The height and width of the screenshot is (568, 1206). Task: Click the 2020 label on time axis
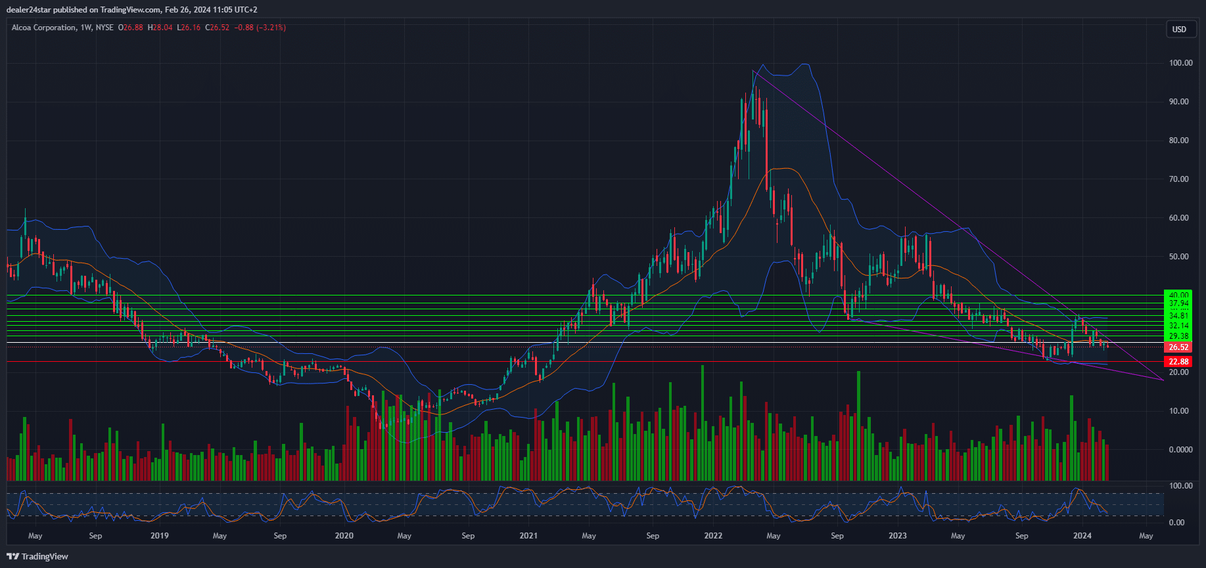[x=344, y=536]
